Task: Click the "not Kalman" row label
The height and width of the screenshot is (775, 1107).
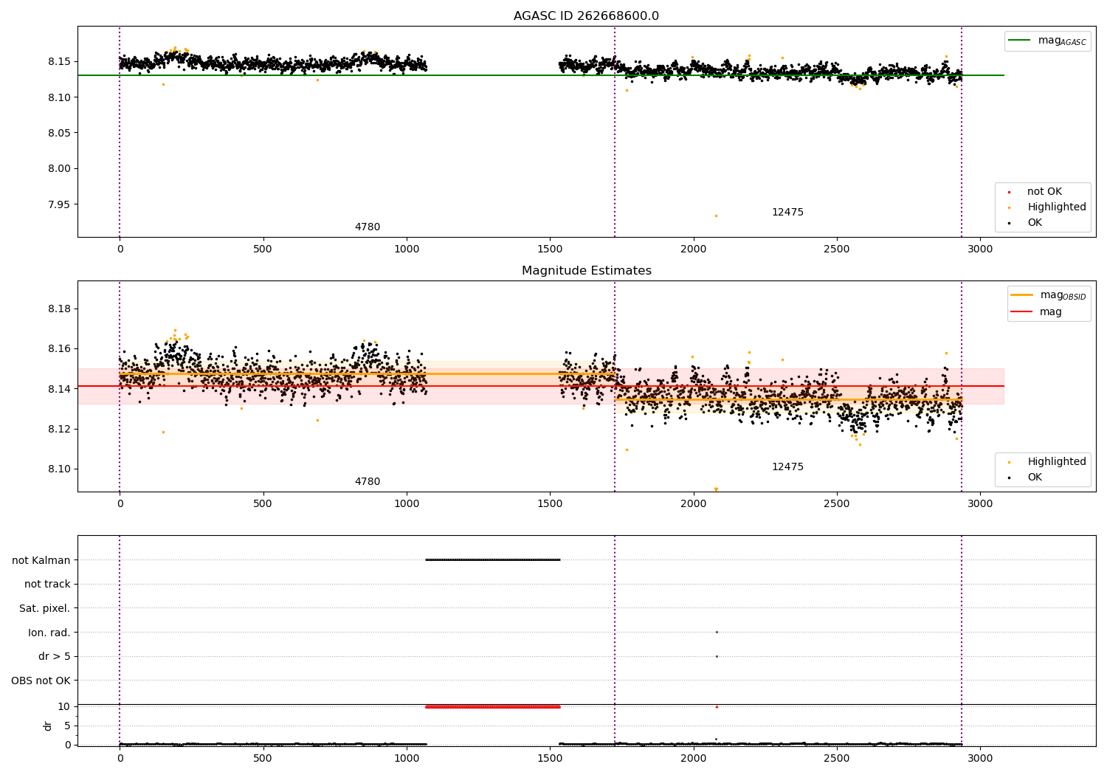Action: pos(41,560)
